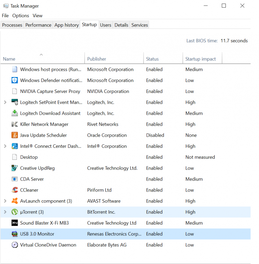Click the CCleaner icon
This screenshot has height=264, width=259.
click(x=15, y=190)
